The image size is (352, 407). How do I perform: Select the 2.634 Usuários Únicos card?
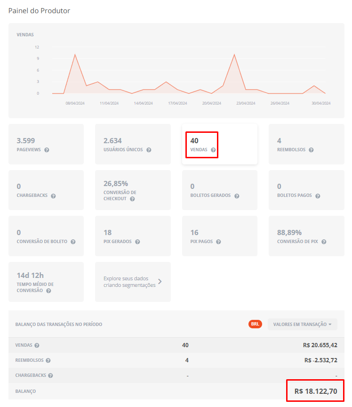click(133, 144)
